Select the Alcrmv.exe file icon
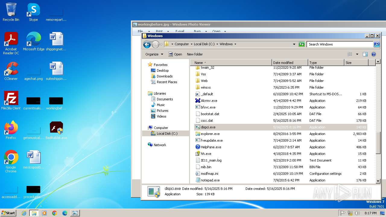 click(198, 101)
